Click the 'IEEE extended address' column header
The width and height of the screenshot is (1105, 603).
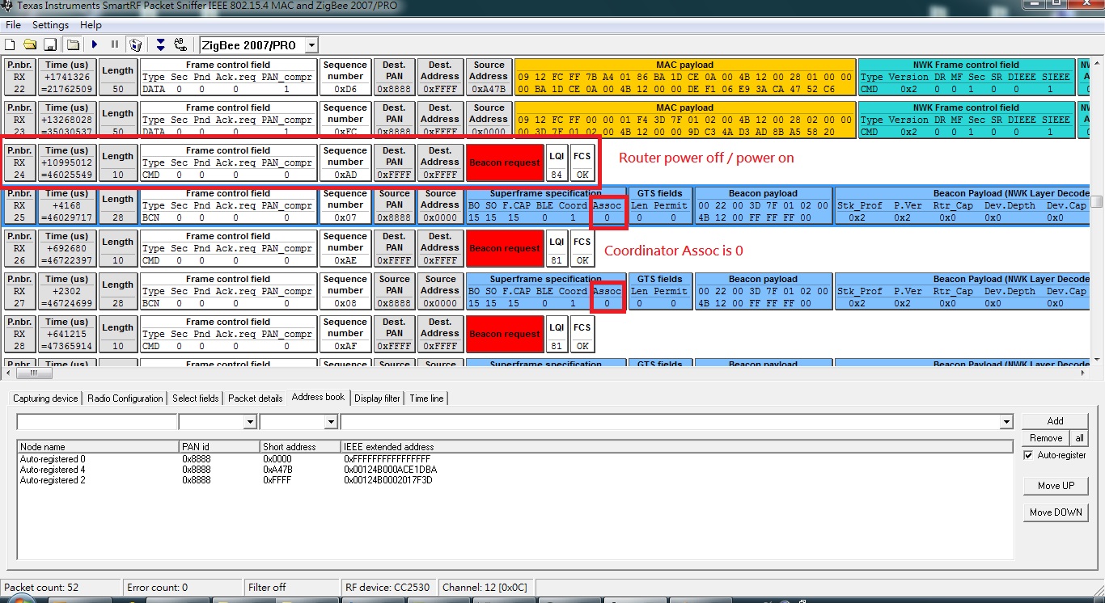pyautogui.click(x=677, y=447)
